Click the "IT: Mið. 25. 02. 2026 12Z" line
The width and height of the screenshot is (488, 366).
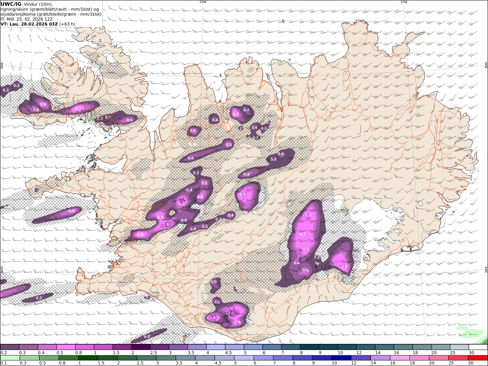click(x=27, y=19)
